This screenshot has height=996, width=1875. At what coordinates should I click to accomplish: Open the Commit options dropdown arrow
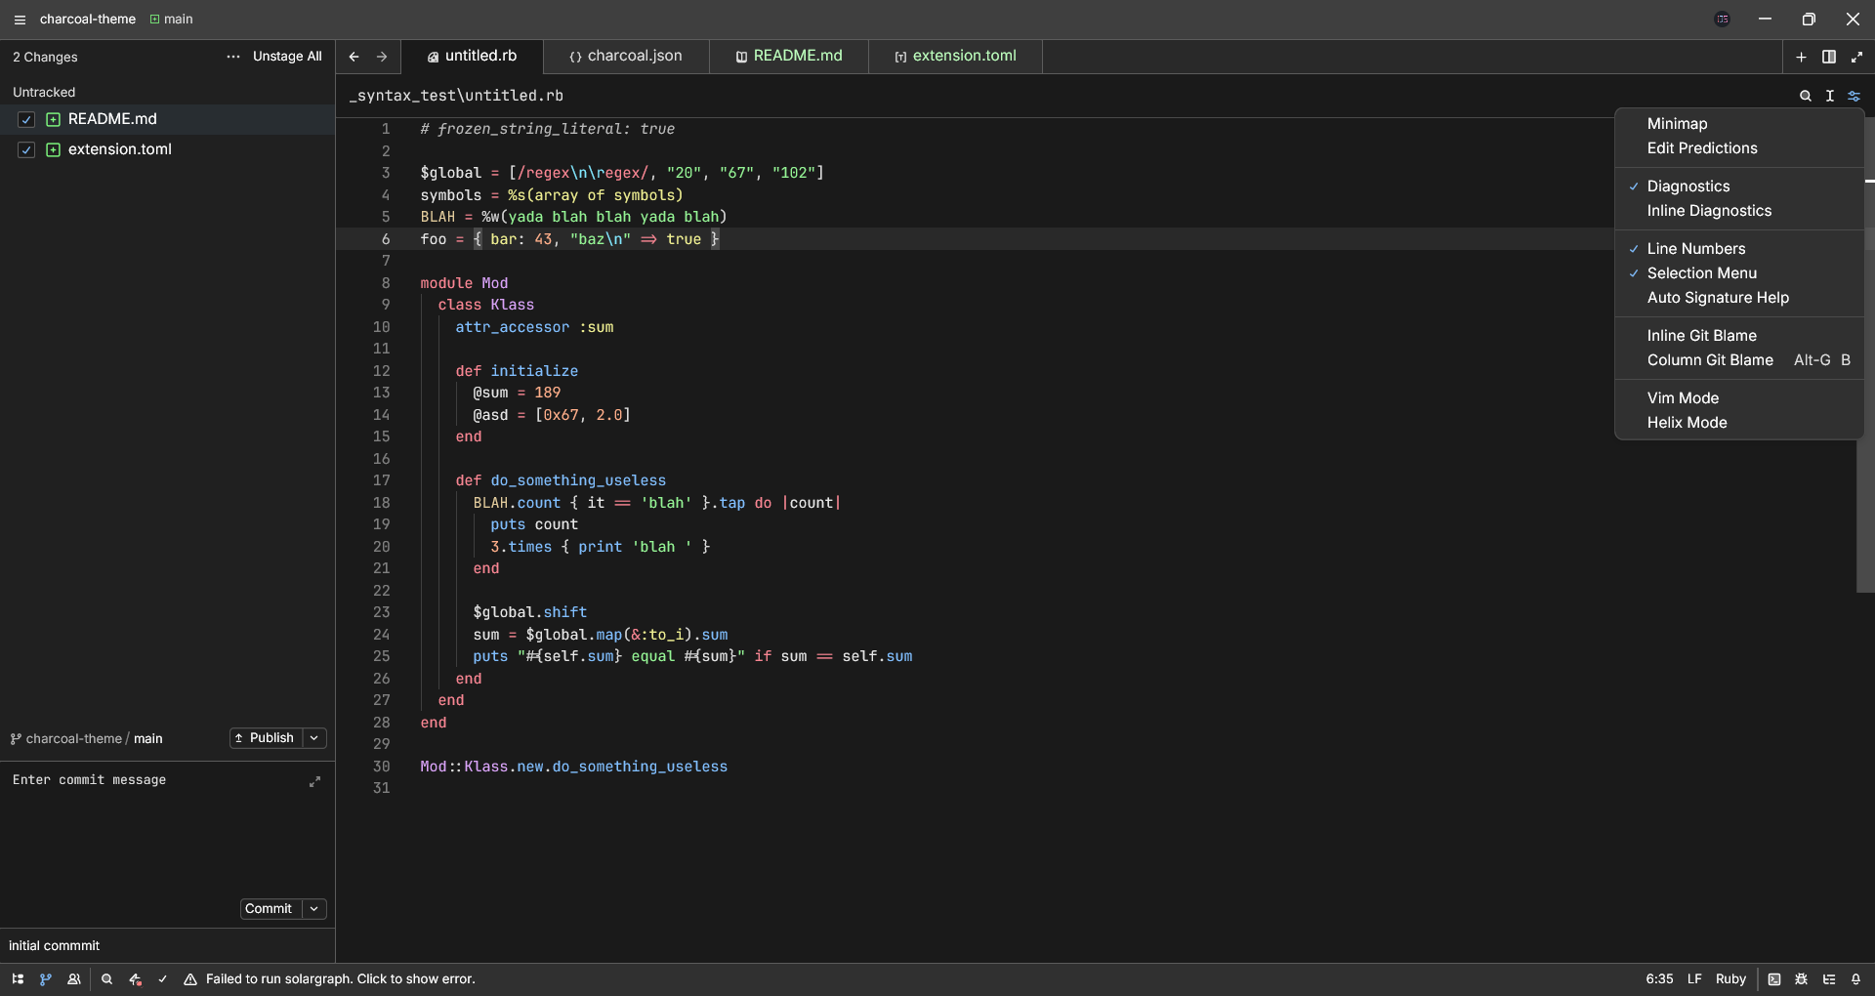pos(314,909)
